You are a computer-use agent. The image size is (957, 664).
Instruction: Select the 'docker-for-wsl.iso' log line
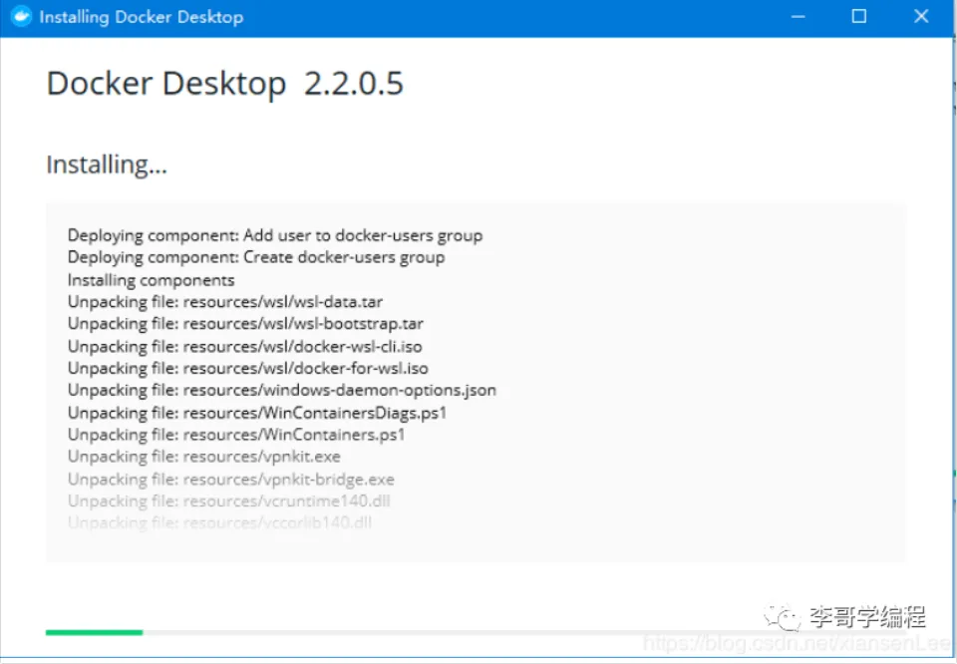[x=248, y=369]
